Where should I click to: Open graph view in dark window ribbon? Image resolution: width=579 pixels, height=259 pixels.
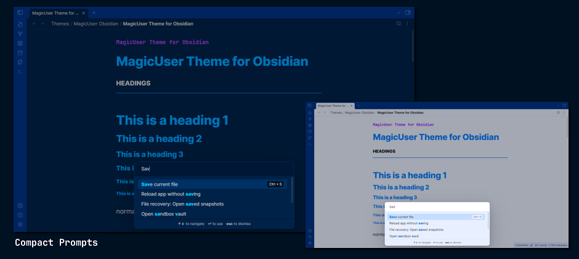(x=20, y=34)
